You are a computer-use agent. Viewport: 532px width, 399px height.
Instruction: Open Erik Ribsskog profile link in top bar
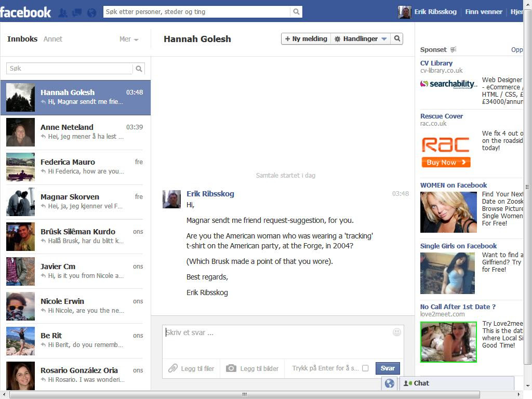pos(435,12)
